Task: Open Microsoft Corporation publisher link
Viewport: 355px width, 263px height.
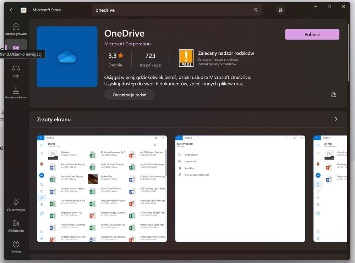Action: point(127,44)
